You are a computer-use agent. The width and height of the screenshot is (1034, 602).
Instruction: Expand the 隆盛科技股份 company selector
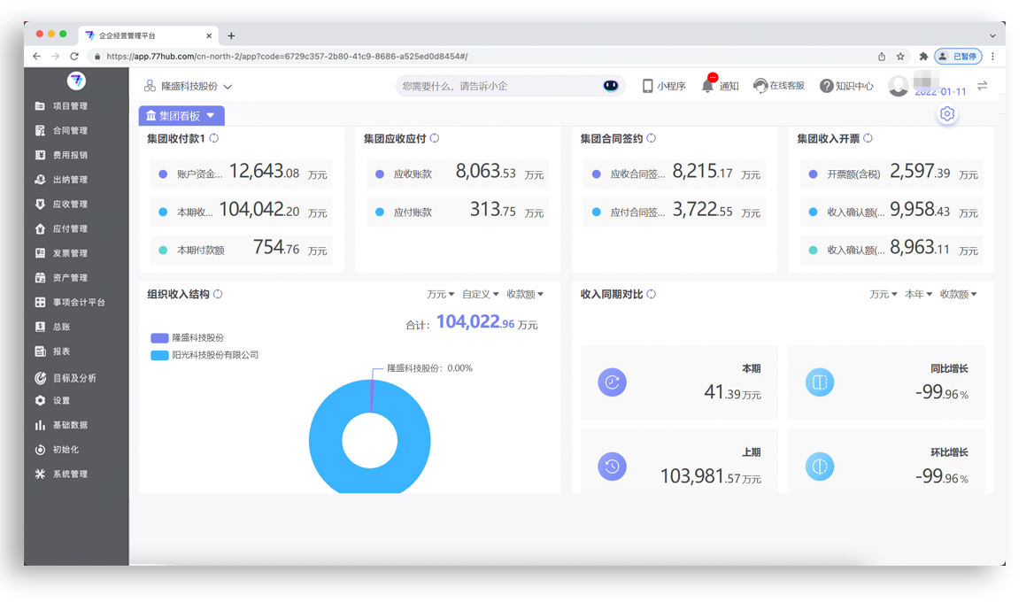(x=188, y=87)
